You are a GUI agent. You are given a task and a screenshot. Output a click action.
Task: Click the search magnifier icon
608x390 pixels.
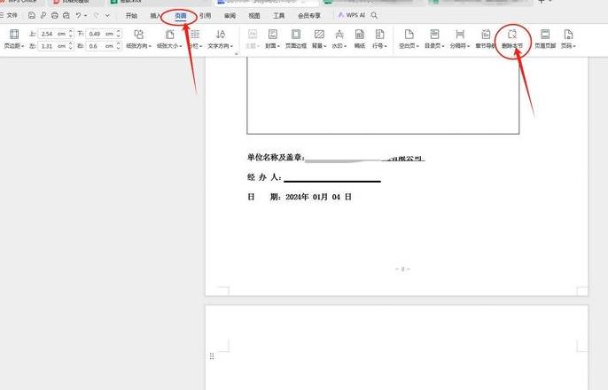click(374, 15)
